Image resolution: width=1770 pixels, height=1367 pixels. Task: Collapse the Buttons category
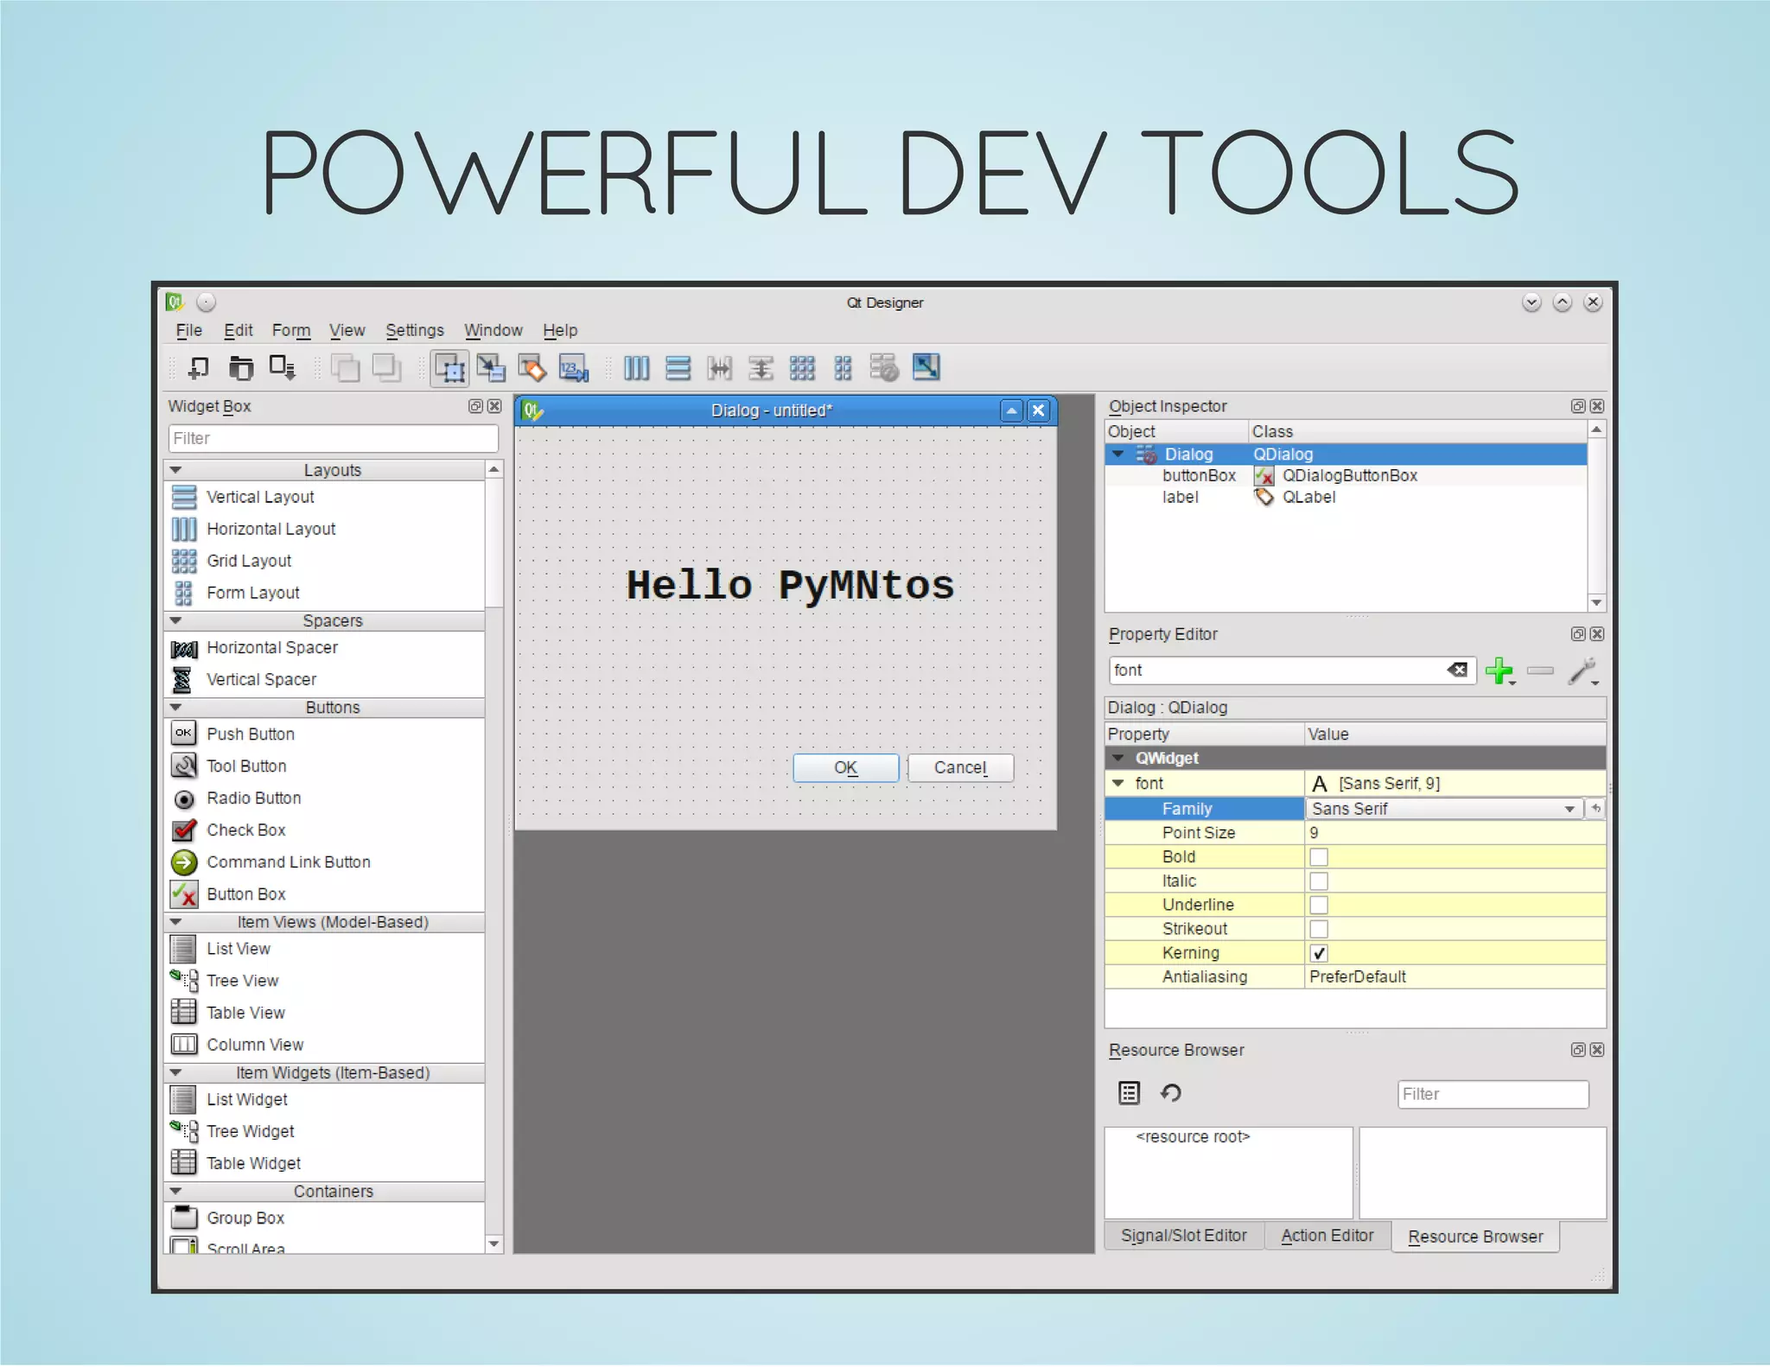176,707
